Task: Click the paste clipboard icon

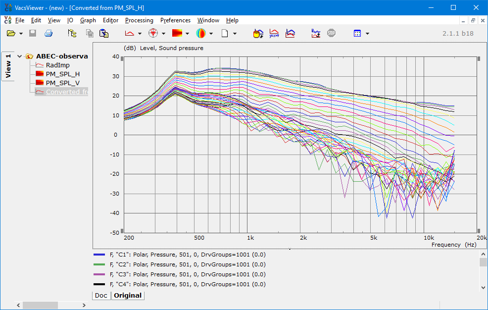Action: pos(103,33)
